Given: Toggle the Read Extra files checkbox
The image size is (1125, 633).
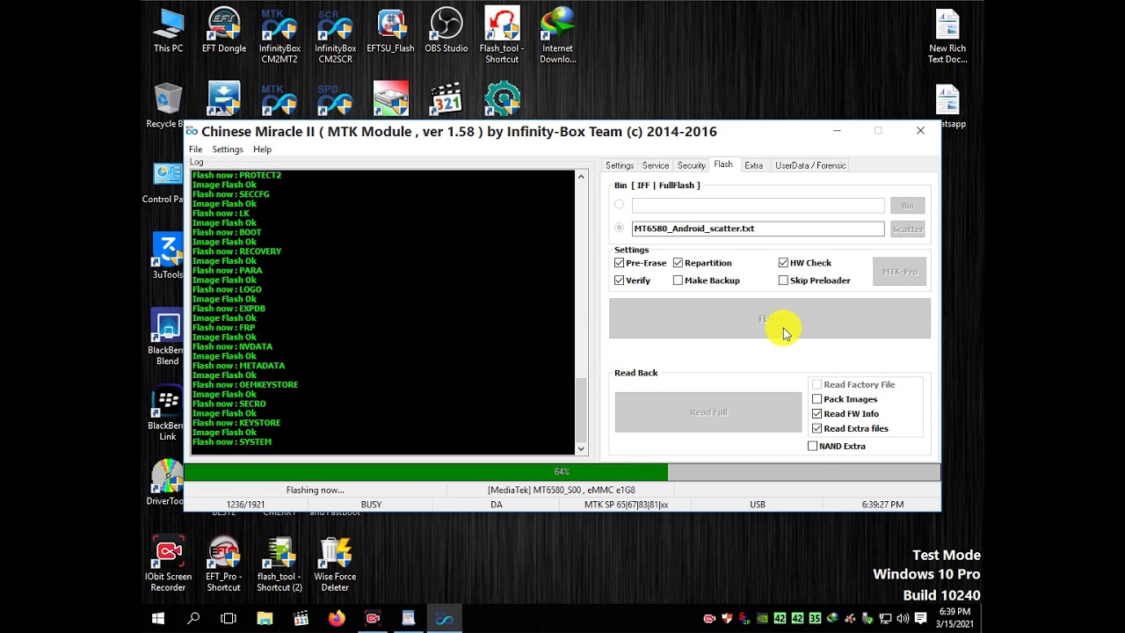Looking at the screenshot, I should (x=817, y=429).
